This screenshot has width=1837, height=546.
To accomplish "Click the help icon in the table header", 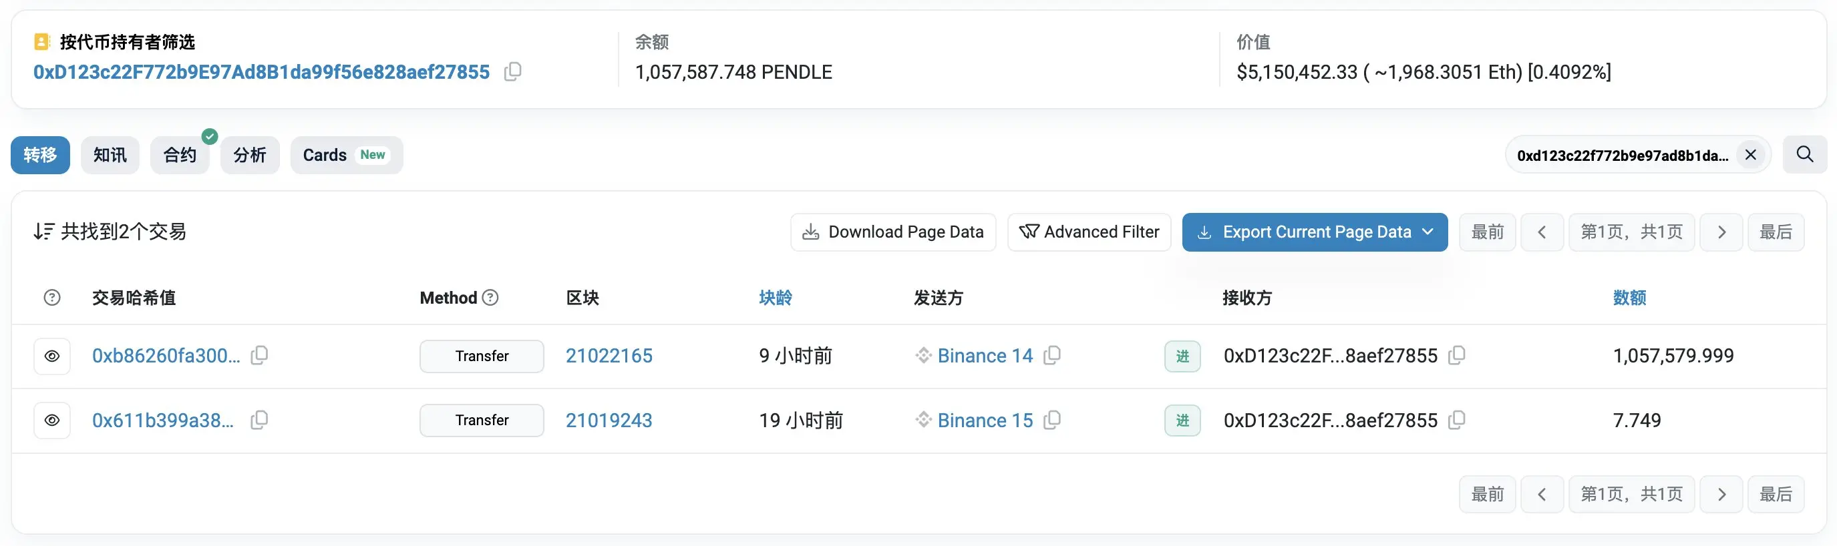I will [51, 297].
